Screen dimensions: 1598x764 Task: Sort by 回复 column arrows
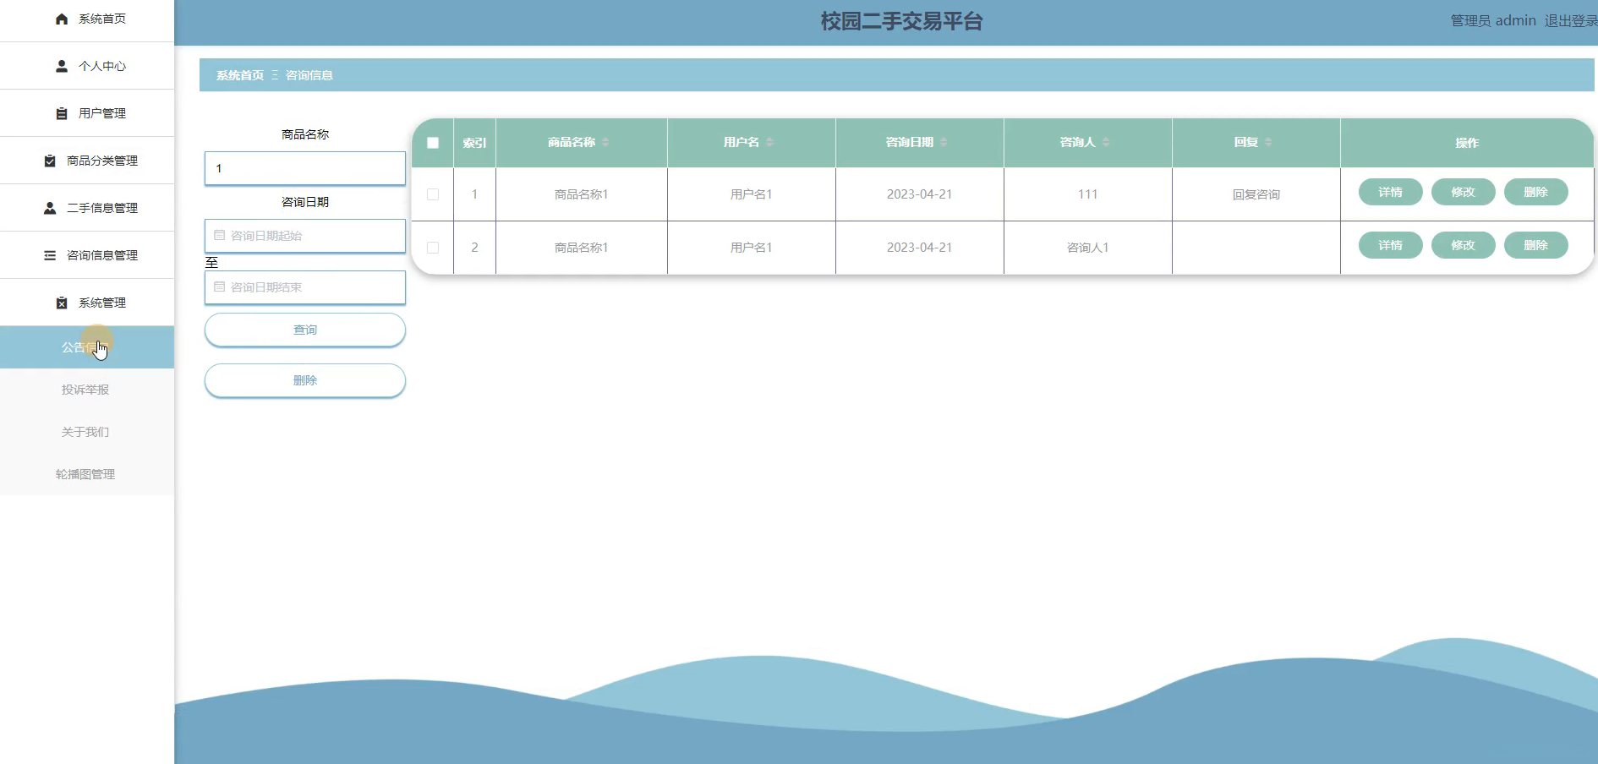pyautogui.click(x=1268, y=142)
